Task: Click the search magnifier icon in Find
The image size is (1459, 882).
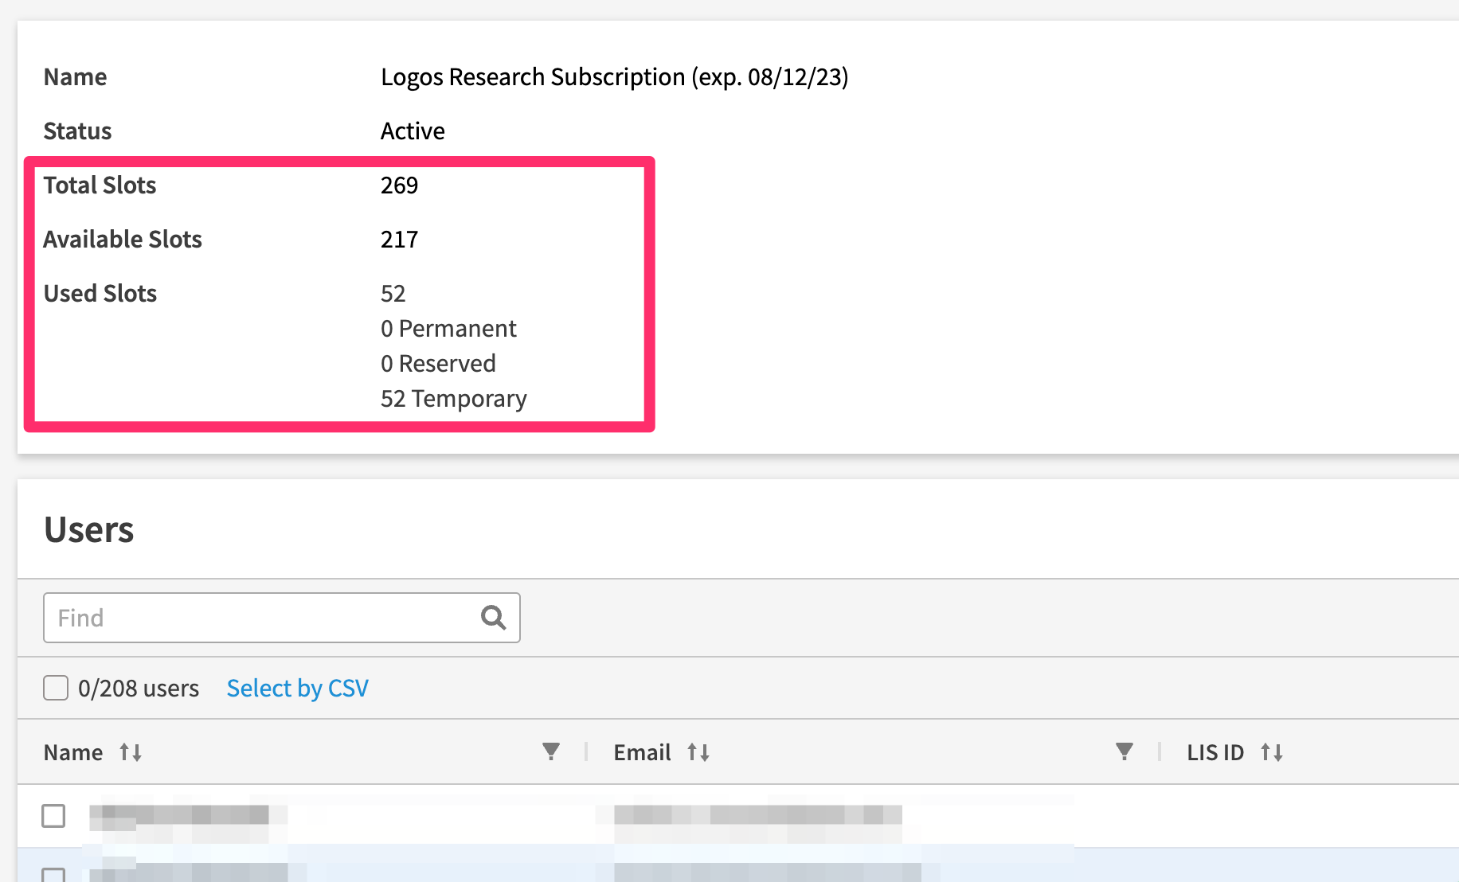Action: [x=494, y=618]
